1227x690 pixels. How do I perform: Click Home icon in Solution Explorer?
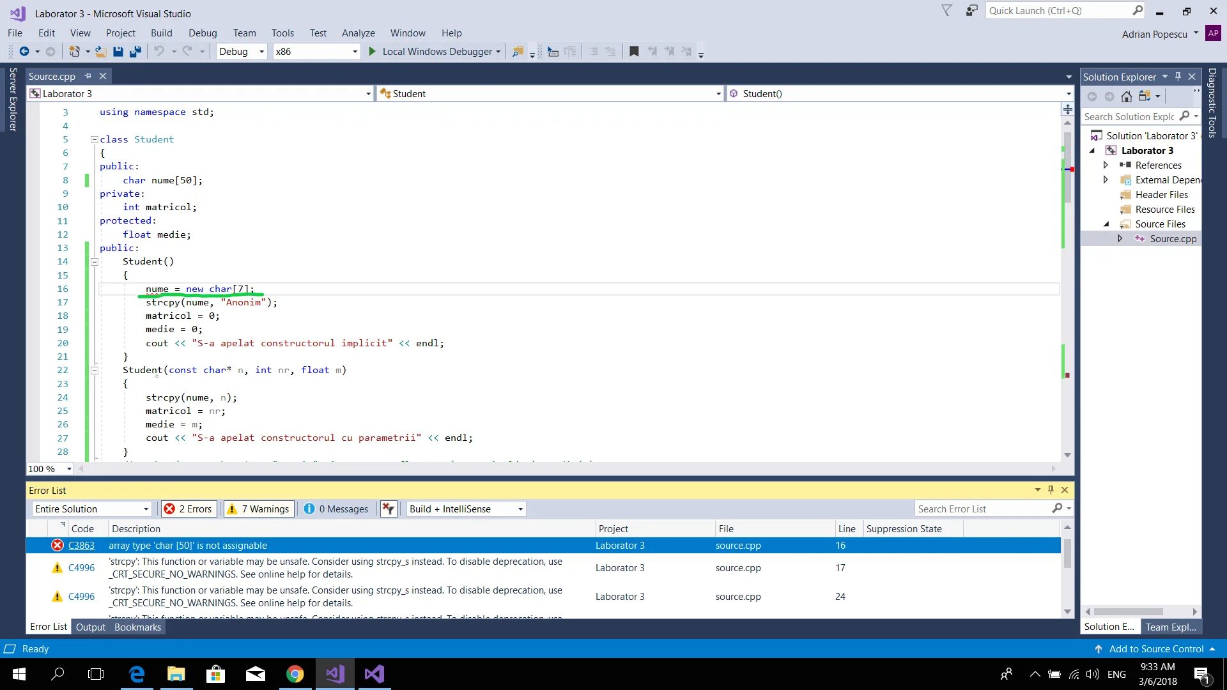[x=1127, y=96]
